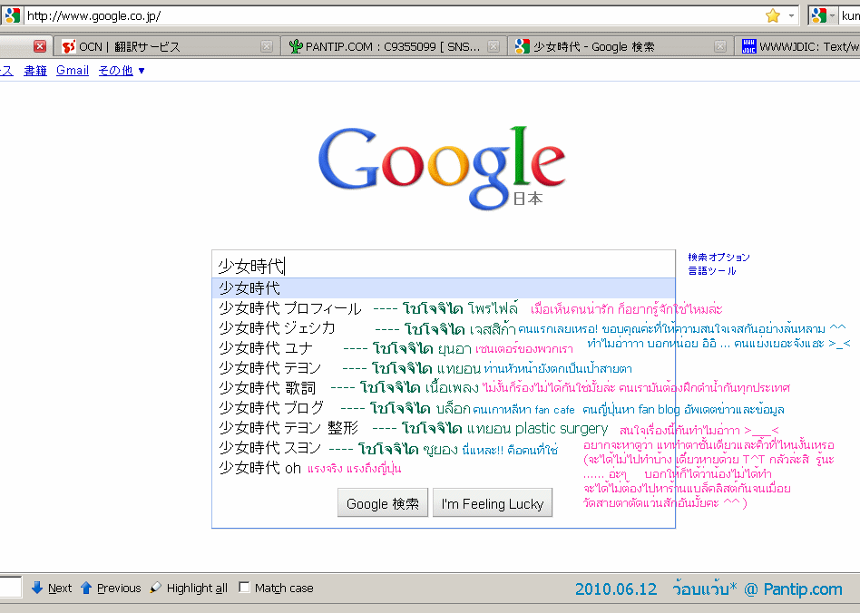Viewport: 860px width, 613px height.
Task: Click the Google 検索 button
Action: click(382, 503)
